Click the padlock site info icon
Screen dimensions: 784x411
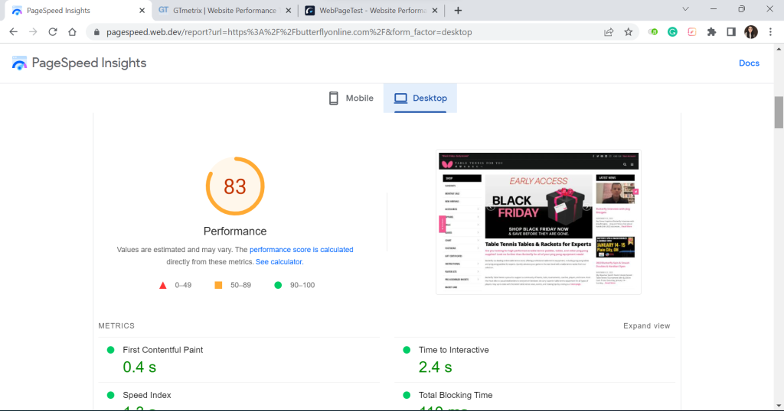tap(96, 32)
